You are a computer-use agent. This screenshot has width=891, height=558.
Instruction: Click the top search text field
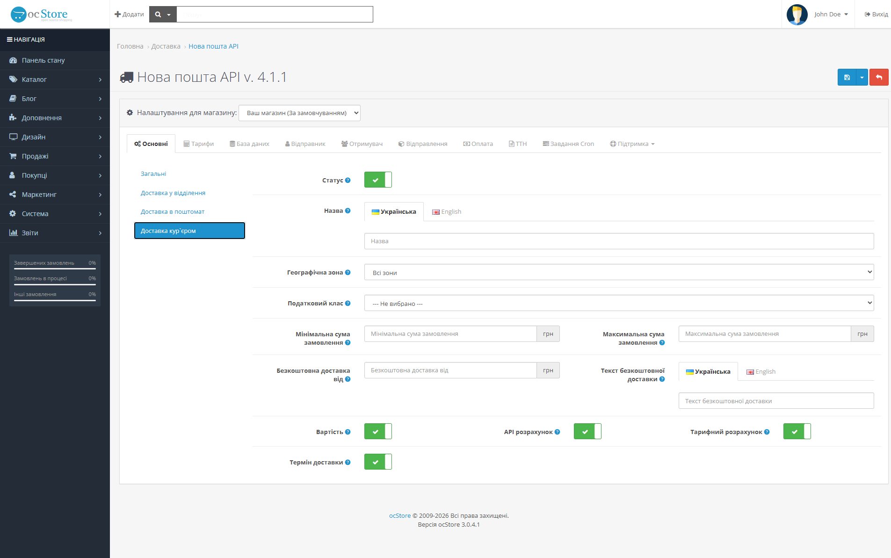[x=275, y=14]
